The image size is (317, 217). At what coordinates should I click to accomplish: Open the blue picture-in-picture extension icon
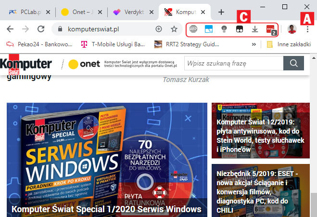pyautogui.click(x=209, y=29)
